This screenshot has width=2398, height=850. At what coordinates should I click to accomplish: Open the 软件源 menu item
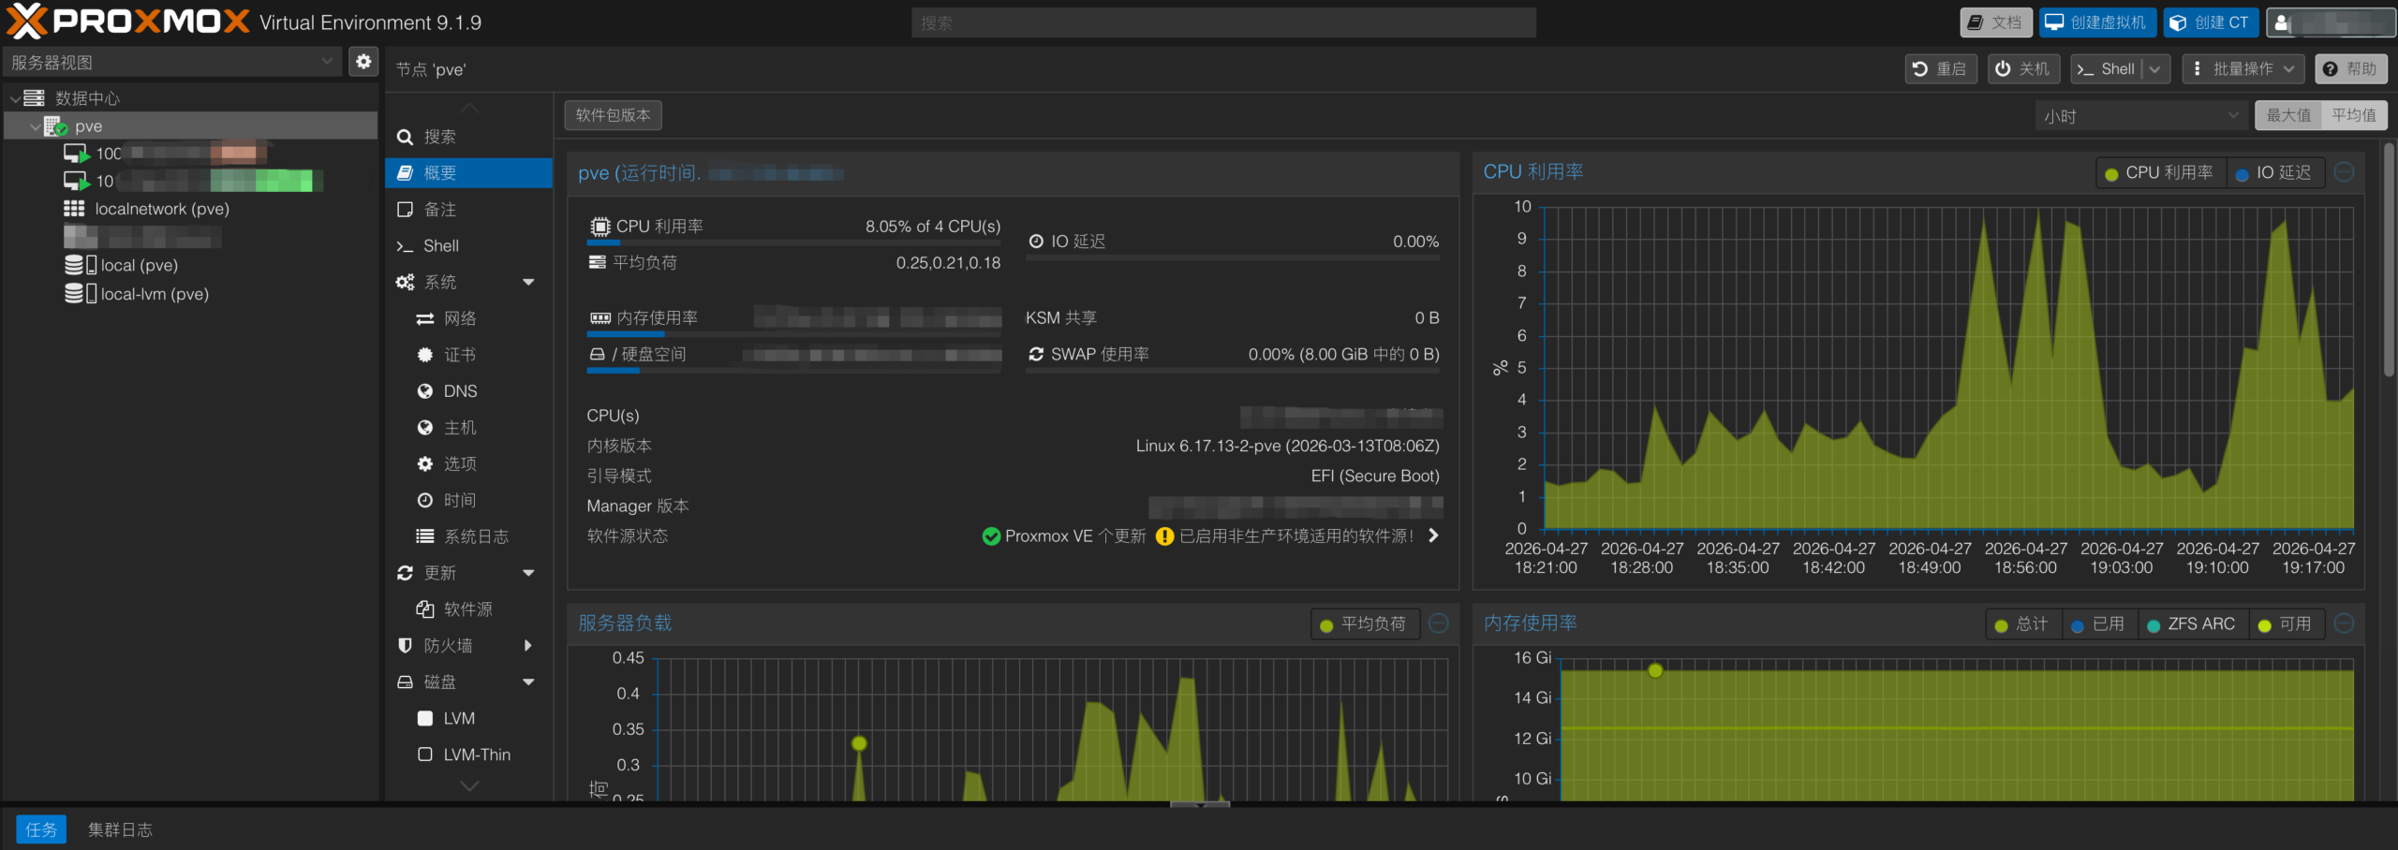pyautogui.click(x=468, y=609)
